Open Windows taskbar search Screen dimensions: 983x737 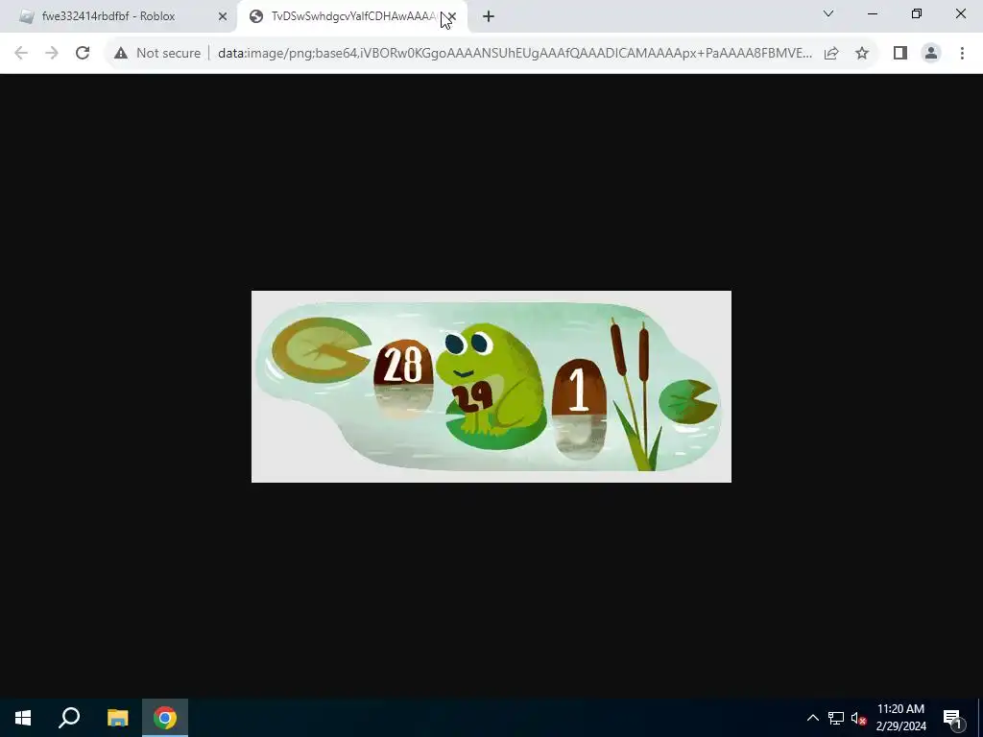tap(69, 718)
